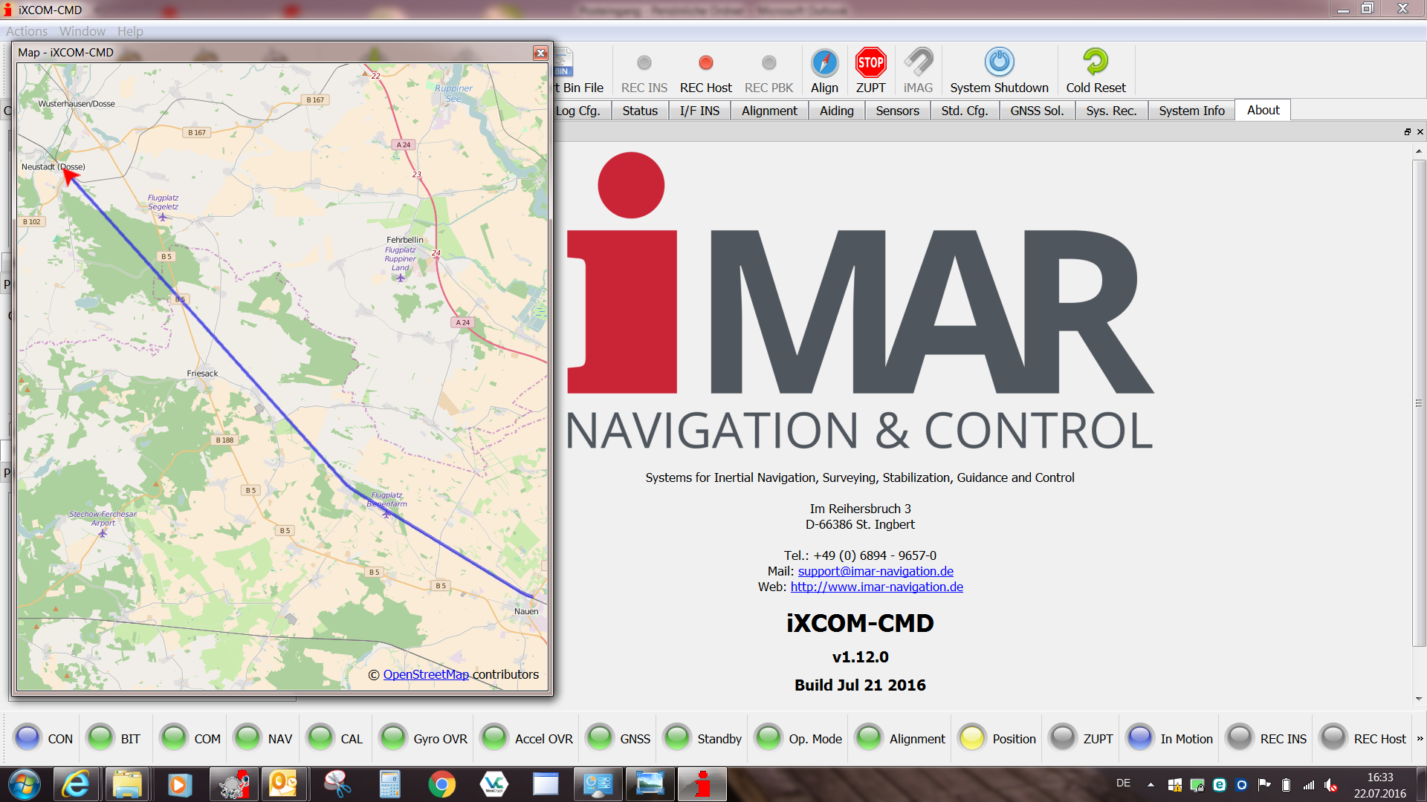The width and height of the screenshot is (1427, 802).
Task: Click the REC Host status bar indicator
Action: (1333, 738)
